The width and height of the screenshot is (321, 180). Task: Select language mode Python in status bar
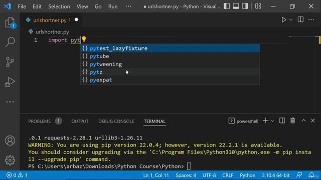247,175
